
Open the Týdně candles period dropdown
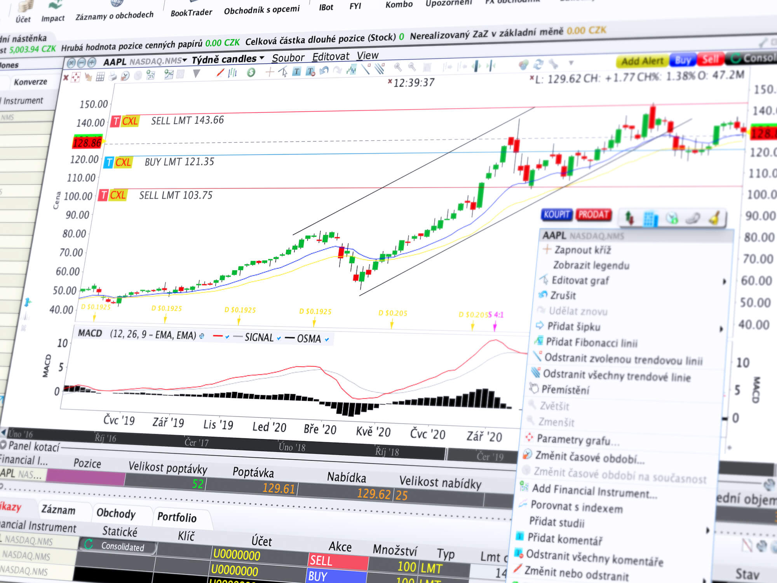[x=262, y=58]
